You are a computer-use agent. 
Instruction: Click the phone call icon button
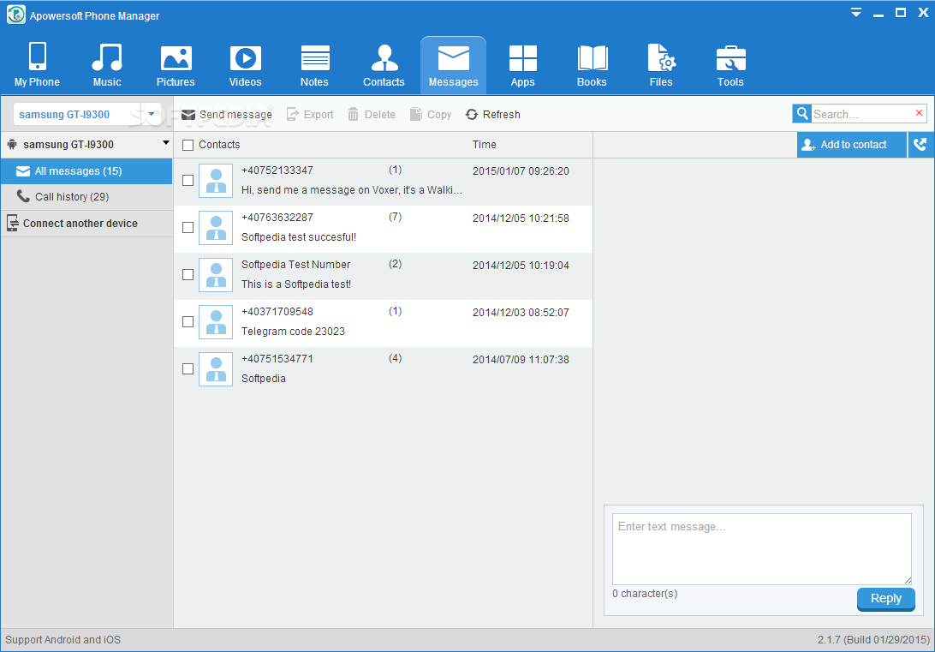click(x=920, y=145)
